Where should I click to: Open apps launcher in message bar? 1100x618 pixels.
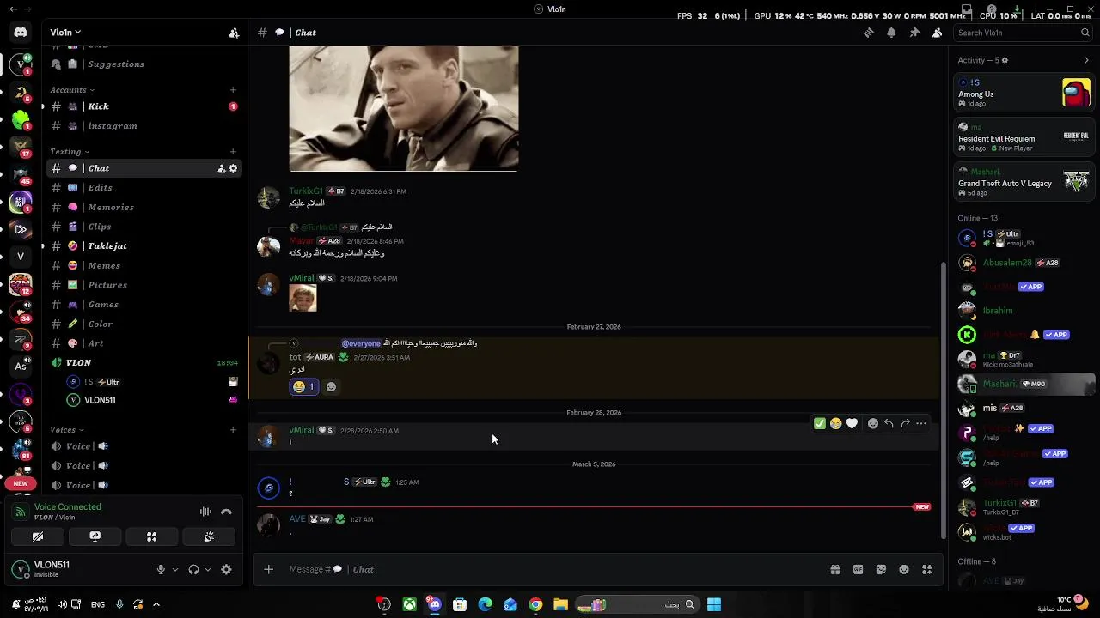coord(926,569)
